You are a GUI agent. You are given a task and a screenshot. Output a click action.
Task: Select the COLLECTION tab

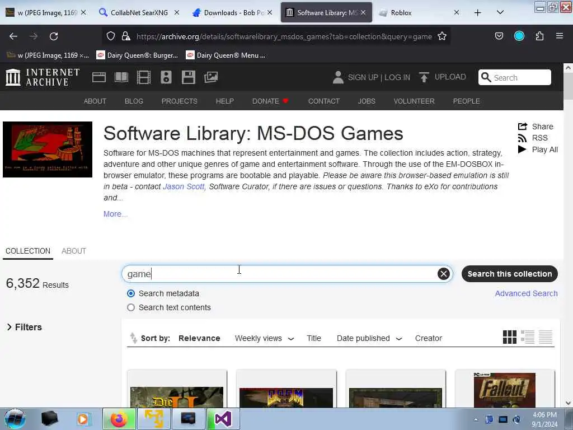tap(28, 251)
